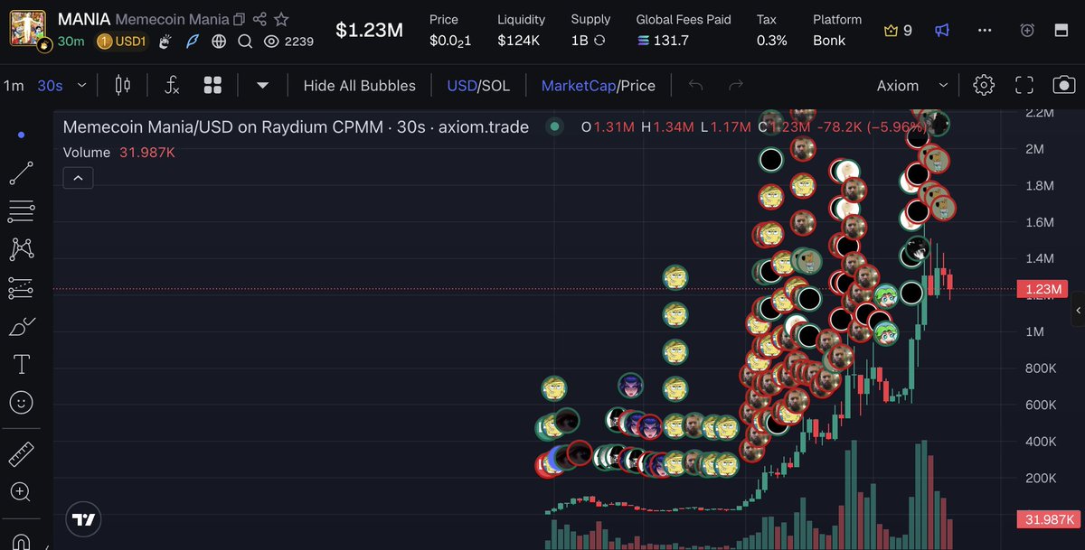Toggle the panel layout window icon

coord(1061,31)
